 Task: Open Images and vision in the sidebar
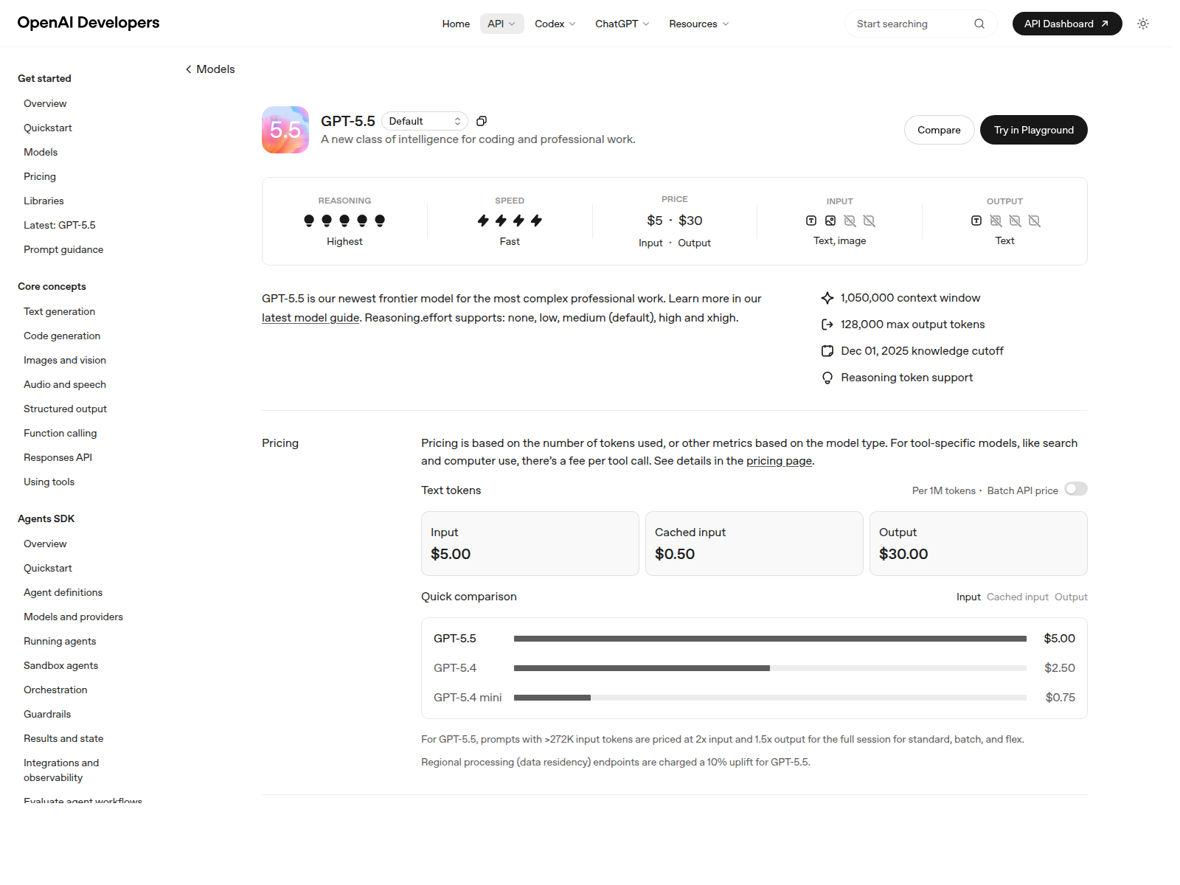click(x=65, y=360)
